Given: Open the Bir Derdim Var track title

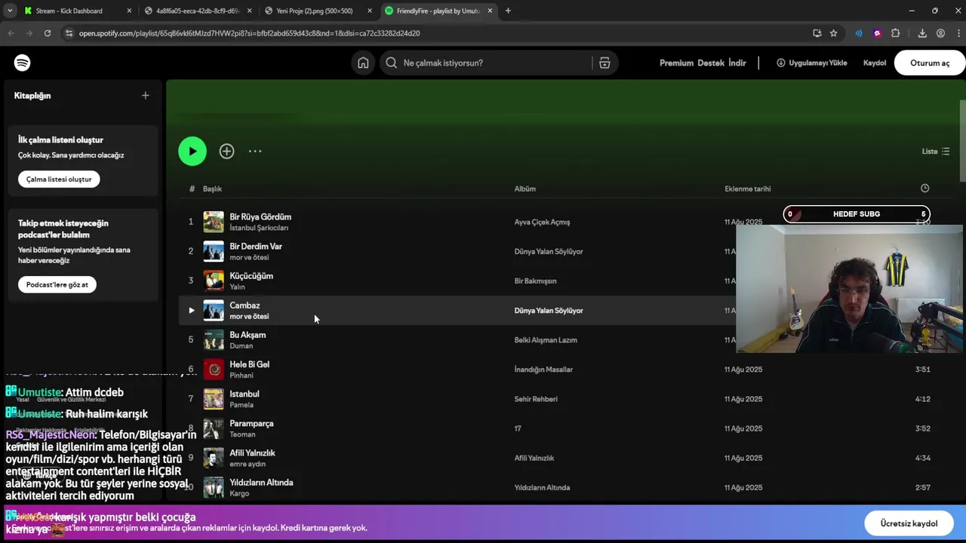Looking at the screenshot, I should 256,246.
